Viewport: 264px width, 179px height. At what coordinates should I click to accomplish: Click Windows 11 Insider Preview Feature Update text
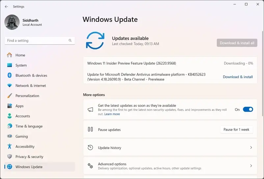131,63
